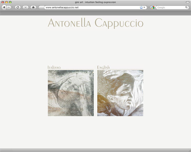Expand the address bar history dropdown arrow
Viewport: 191px width, 152px height.
pos(144,7)
